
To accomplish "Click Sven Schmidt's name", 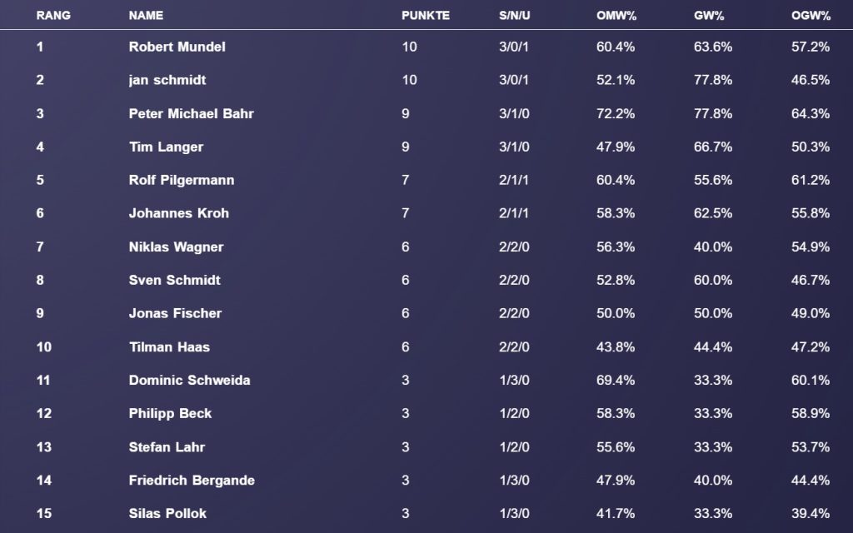I will [x=174, y=280].
